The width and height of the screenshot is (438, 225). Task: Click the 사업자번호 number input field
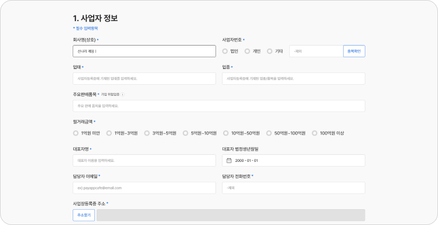(x=316, y=51)
